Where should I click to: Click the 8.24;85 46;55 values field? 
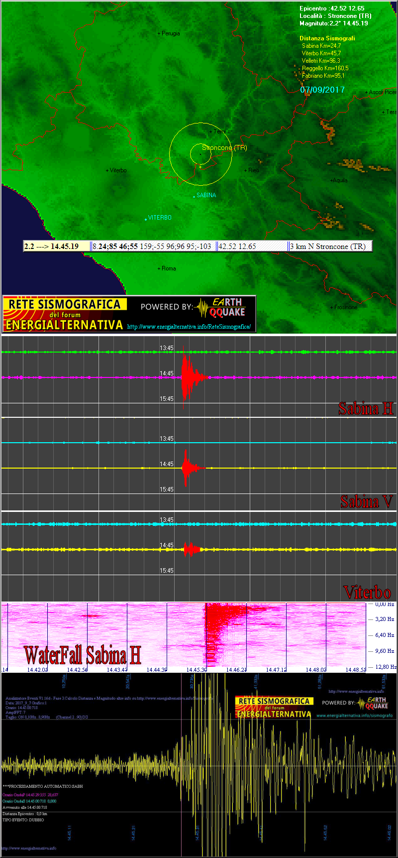(x=154, y=246)
